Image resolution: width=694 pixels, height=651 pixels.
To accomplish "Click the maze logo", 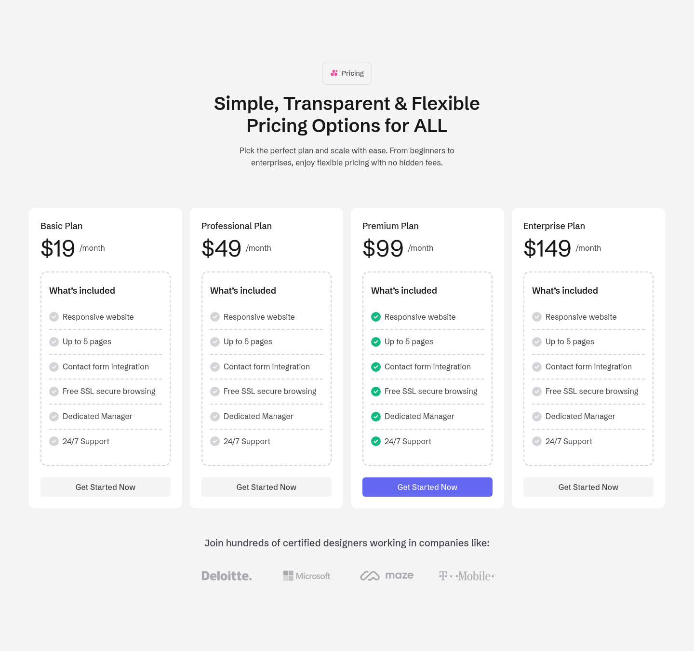I will pos(387,575).
